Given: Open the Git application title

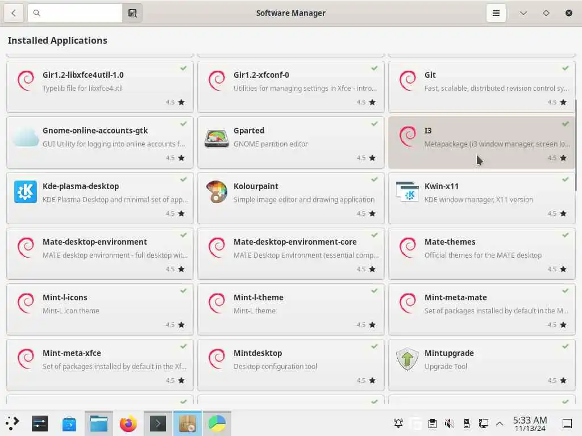Looking at the screenshot, I should point(430,75).
